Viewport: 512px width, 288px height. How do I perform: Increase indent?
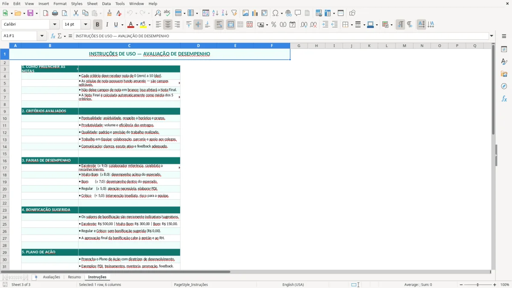tap(325, 25)
